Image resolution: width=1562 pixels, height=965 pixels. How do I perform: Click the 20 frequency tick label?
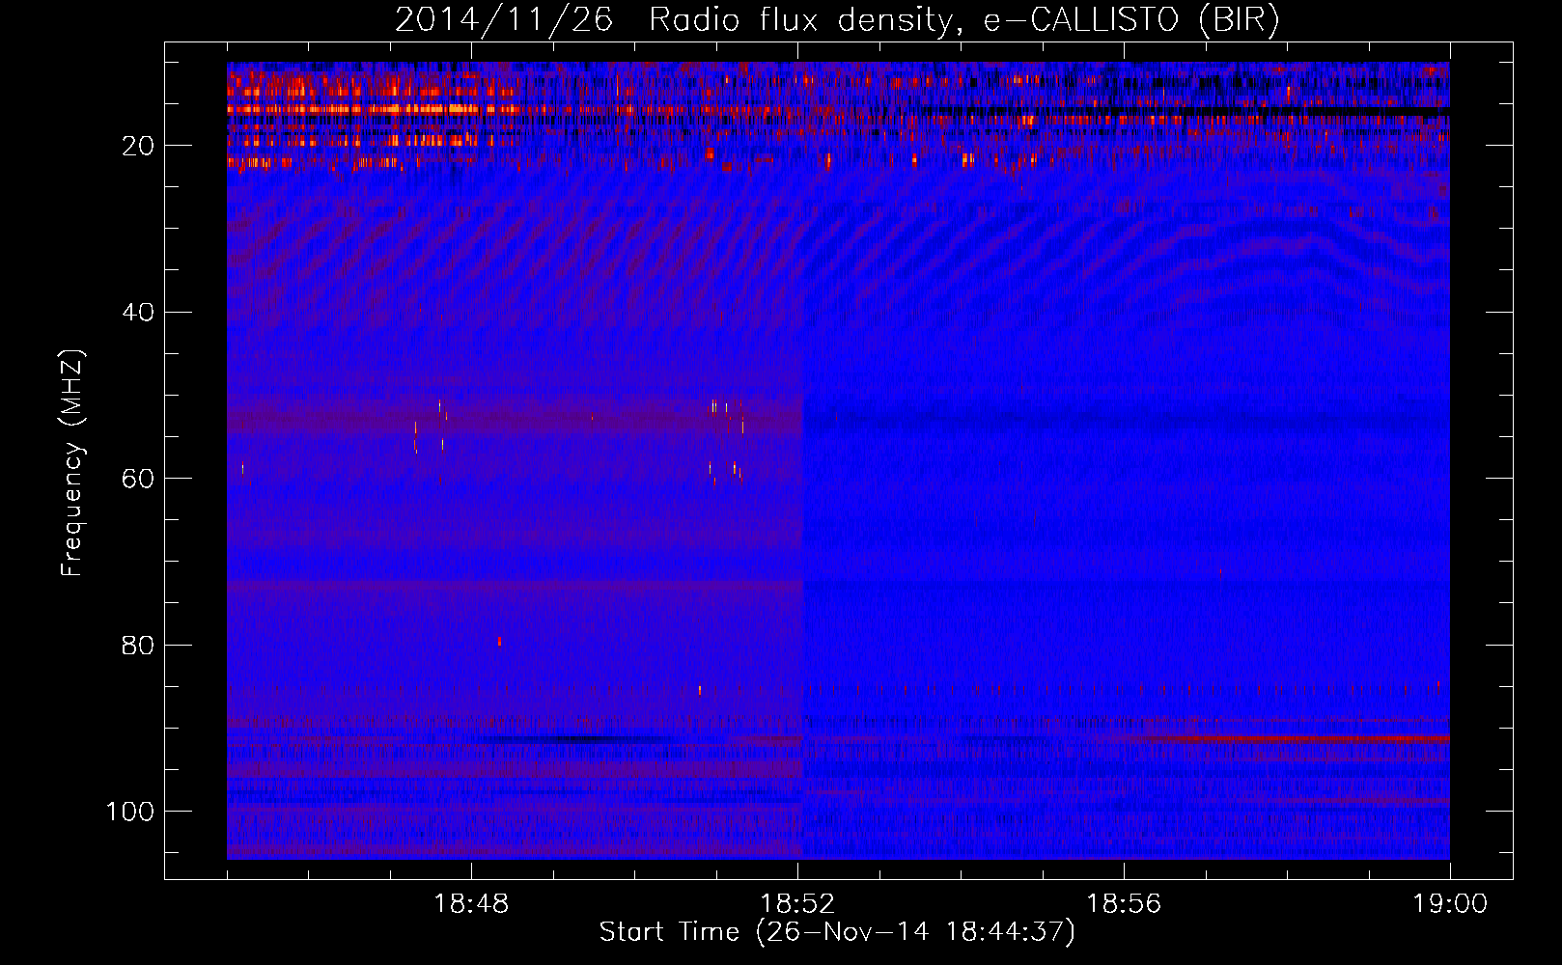[x=138, y=146]
